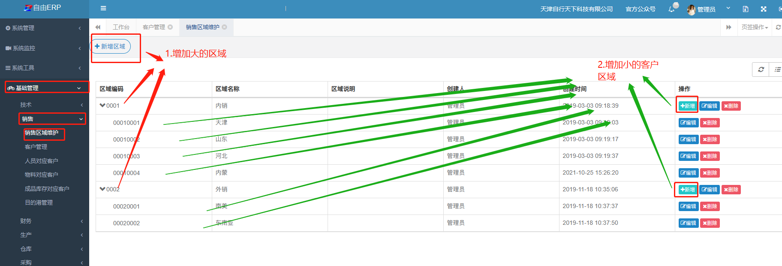Click the fullscreen expand icon in header
The image size is (782, 266).
764,9
